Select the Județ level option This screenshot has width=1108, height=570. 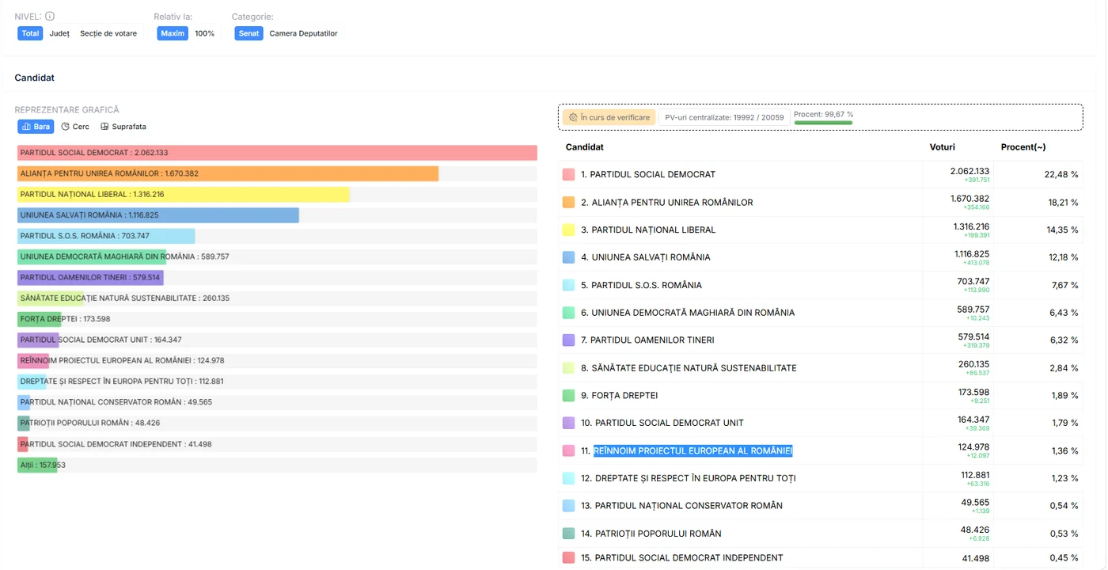59,33
